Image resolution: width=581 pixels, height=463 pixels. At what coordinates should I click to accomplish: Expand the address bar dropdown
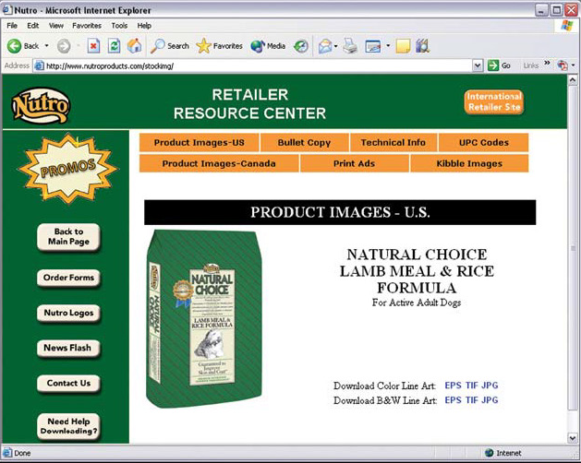point(478,65)
